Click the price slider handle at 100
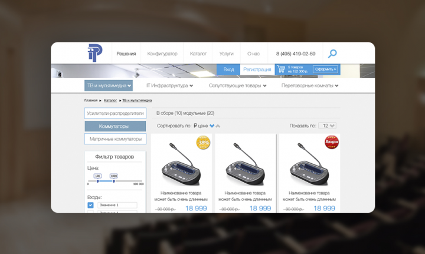The width and height of the screenshot is (425, 254). click(98, 181)
